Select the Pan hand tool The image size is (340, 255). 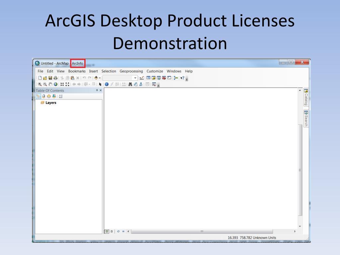coord(50,84)
